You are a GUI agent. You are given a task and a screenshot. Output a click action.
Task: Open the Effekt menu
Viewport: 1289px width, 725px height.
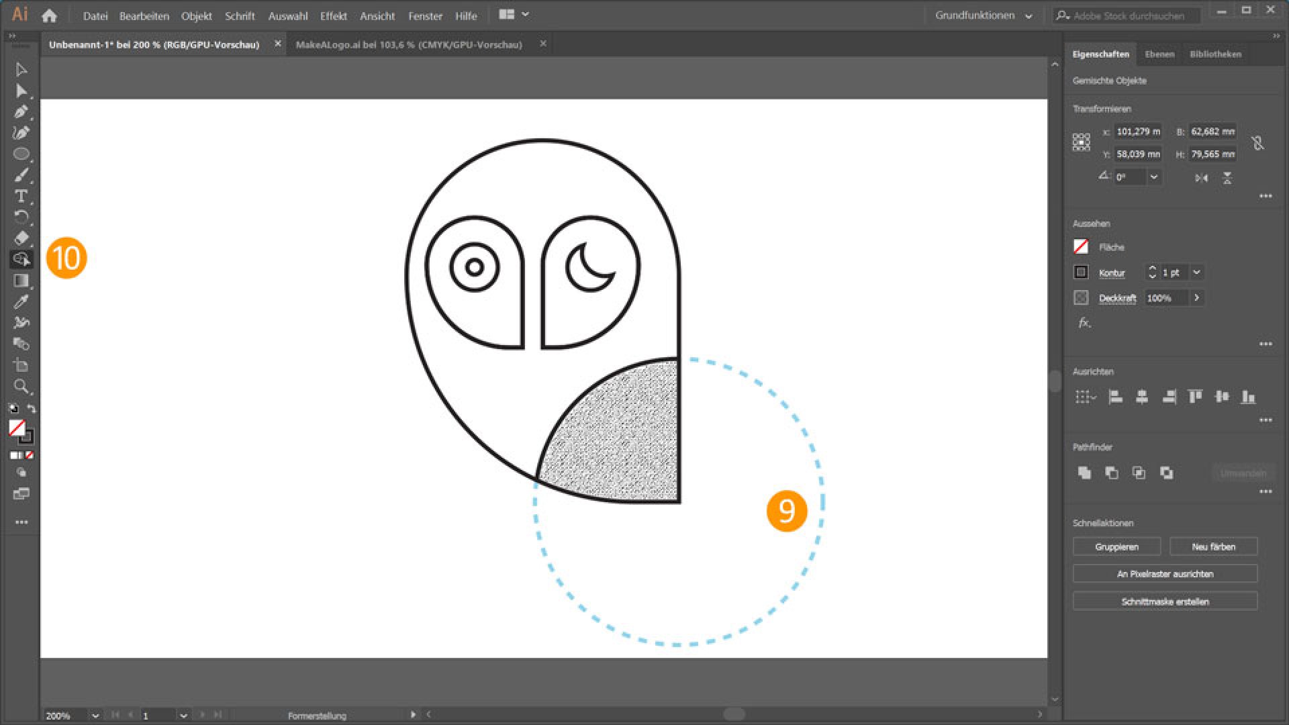click(333, 15)
